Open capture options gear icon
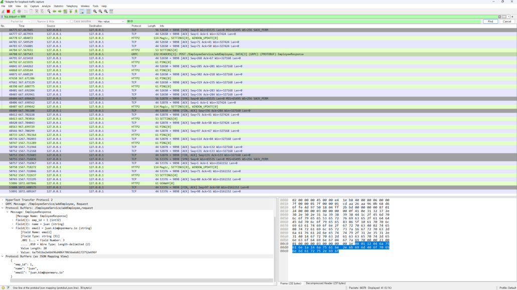 point(19,11)
